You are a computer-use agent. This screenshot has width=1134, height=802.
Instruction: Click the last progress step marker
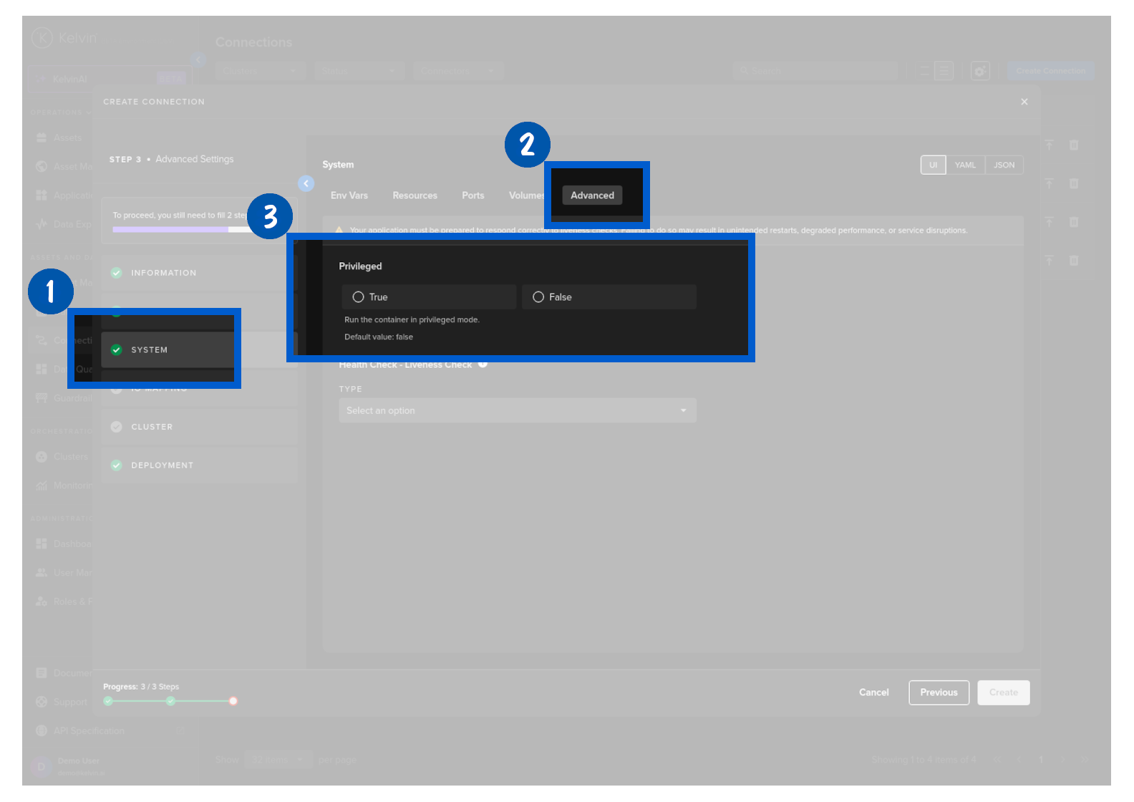pos(233,701)
